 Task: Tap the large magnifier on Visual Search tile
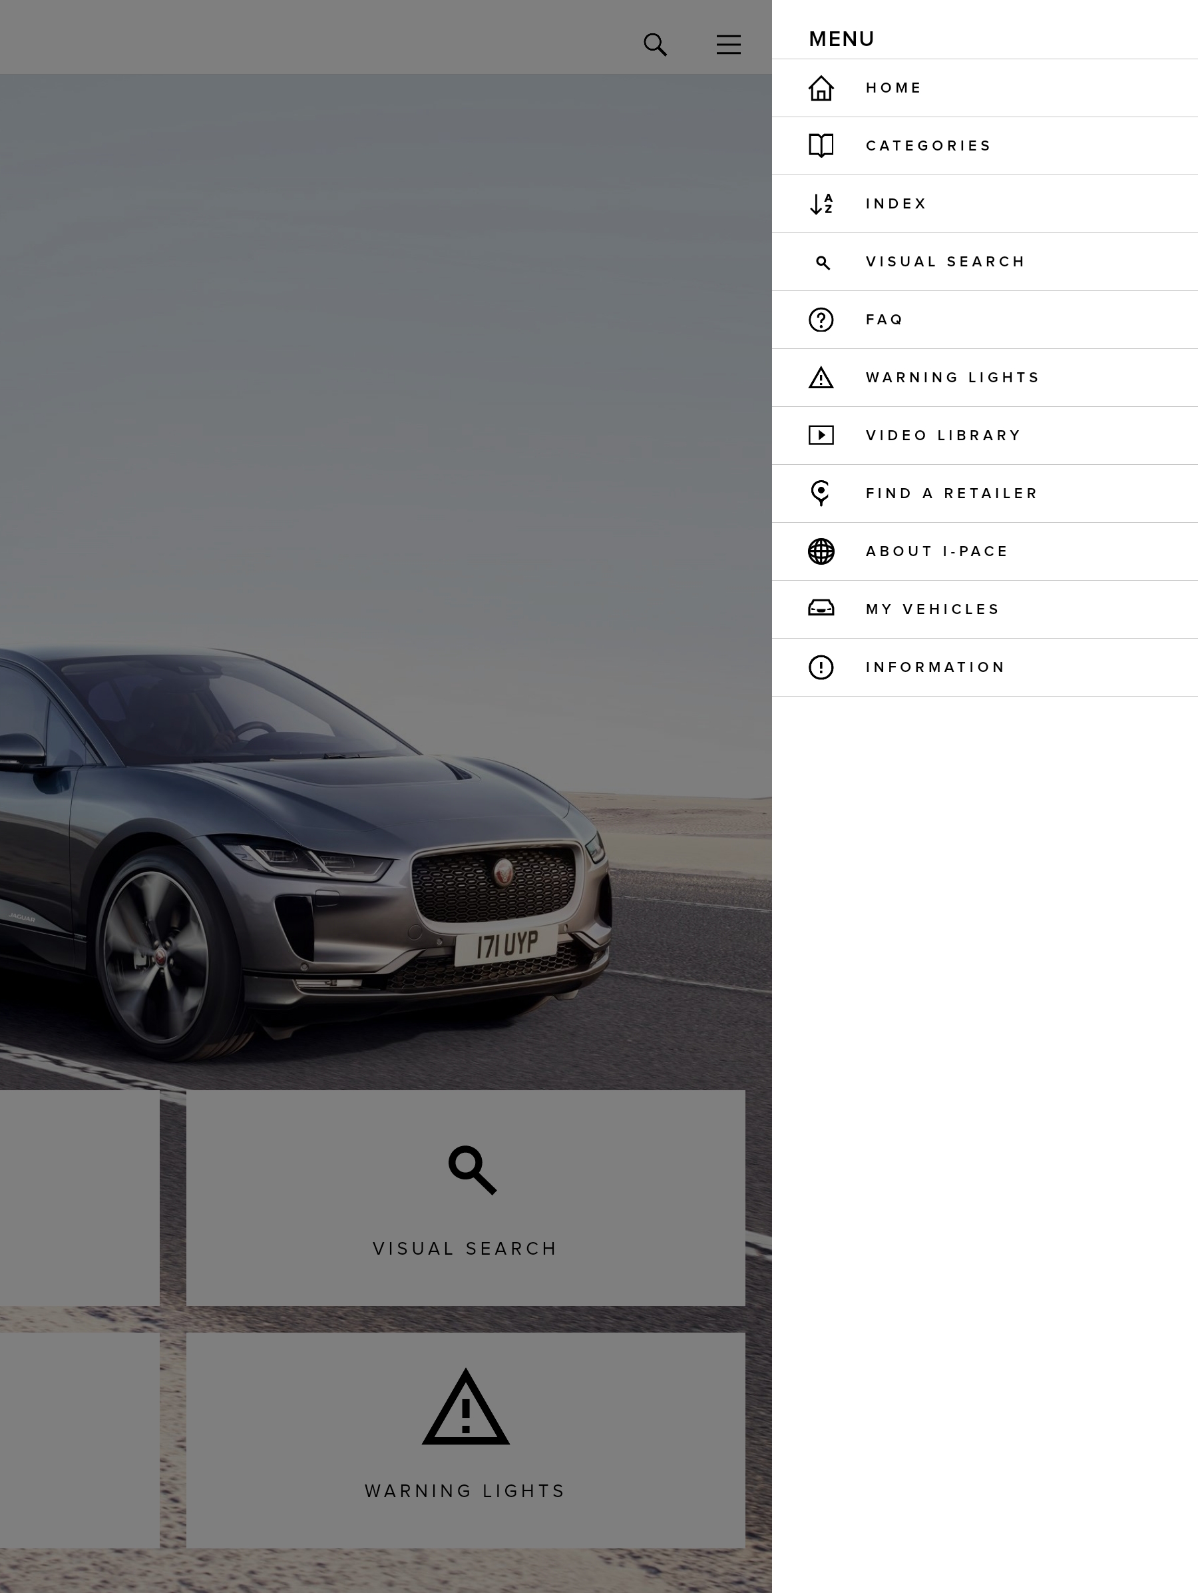tap(472, 1169)
